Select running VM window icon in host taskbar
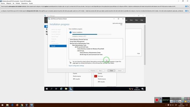 32,105
